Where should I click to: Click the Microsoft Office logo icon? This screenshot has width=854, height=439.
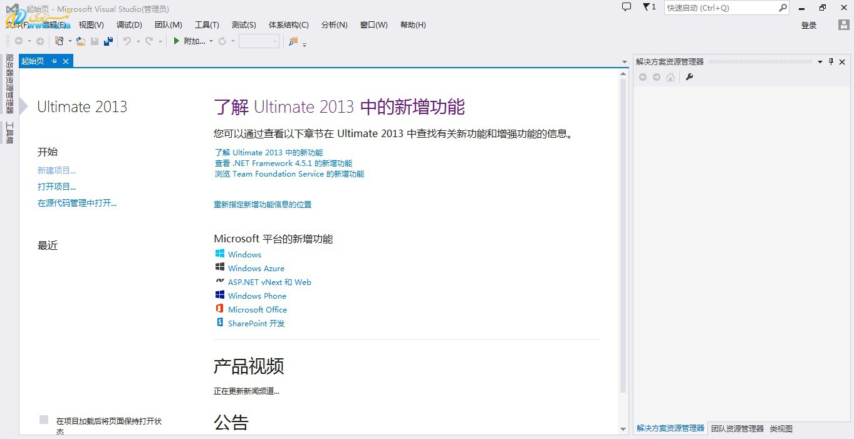[220, 309]
